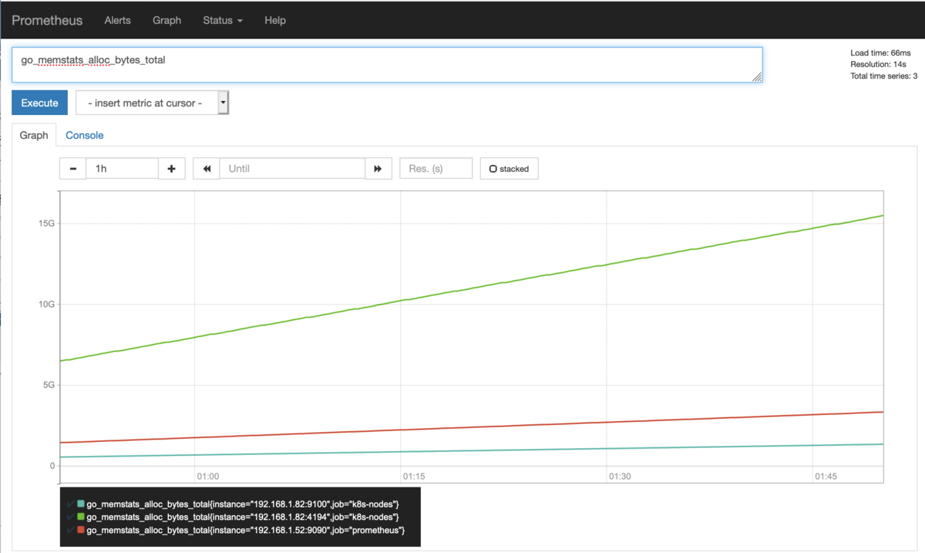Click the 01:30 x-axis time label
This screenshot has width=925, height=553.
620,477
